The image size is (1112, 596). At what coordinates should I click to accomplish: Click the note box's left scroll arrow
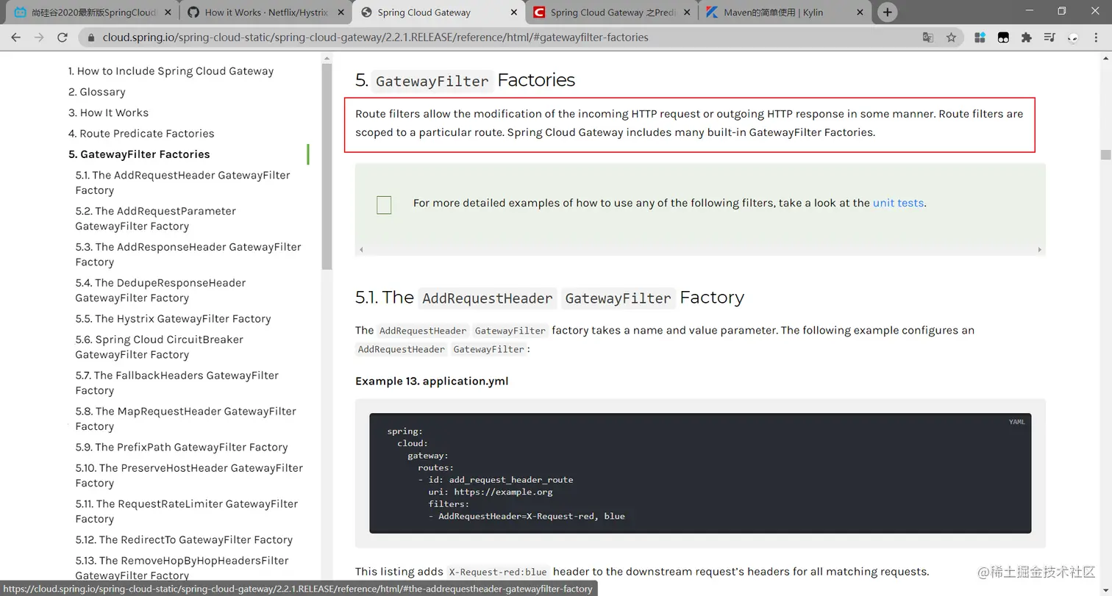360,250
